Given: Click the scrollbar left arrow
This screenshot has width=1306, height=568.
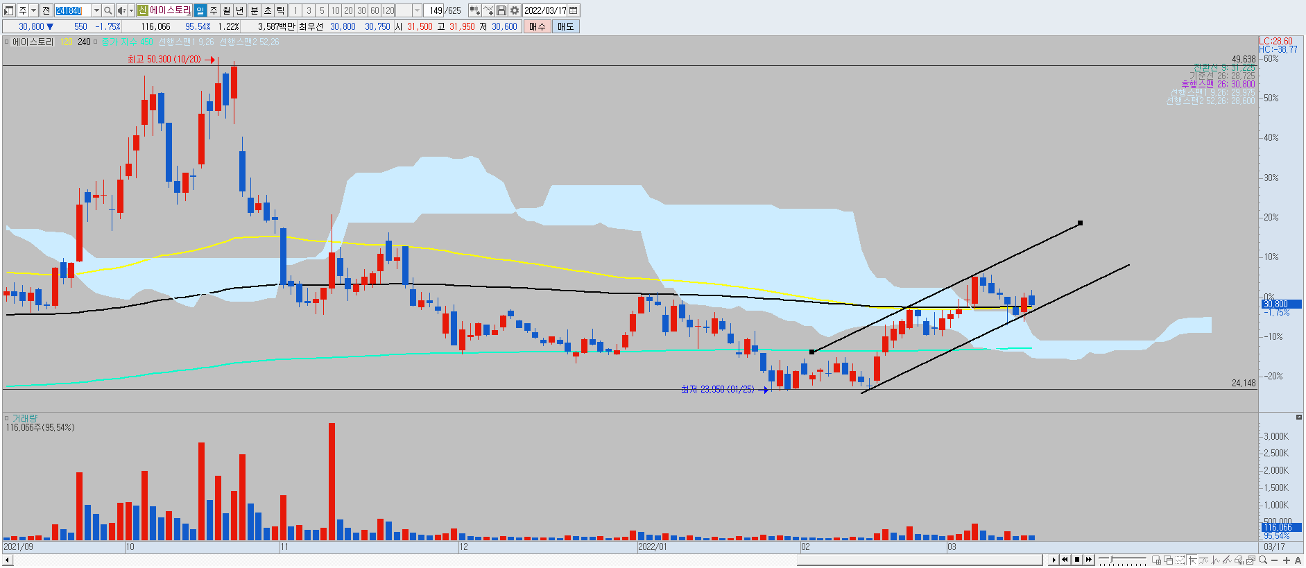Looking at the screenshot, I should click(x=7, y=560).
